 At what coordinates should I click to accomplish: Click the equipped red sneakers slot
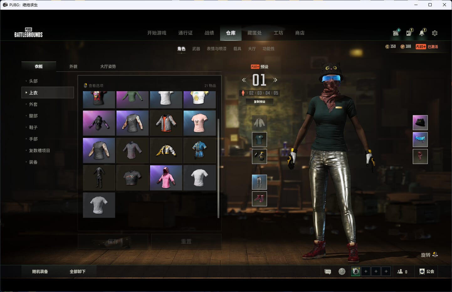[260, 199]
